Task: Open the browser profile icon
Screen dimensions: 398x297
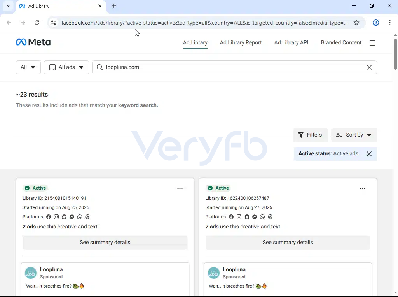Action: point(376,23)
